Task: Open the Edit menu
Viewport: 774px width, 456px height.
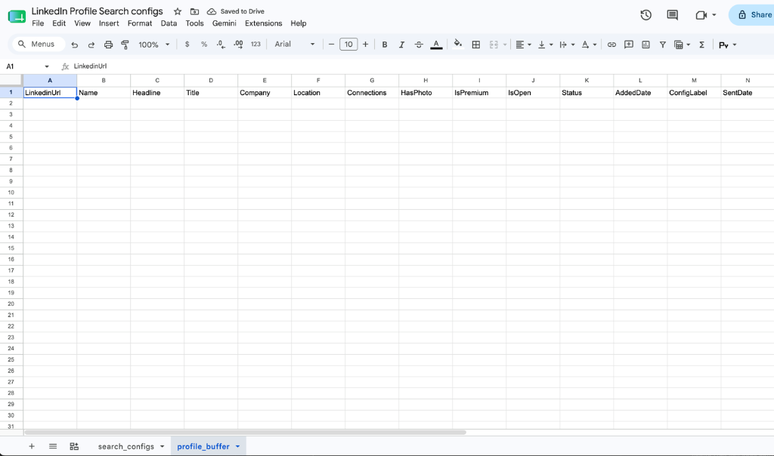Action: pos(59,23)
